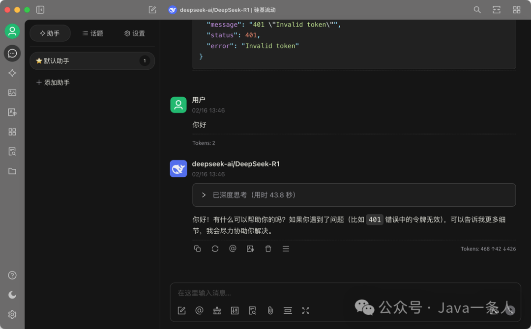This screenshot has width=531, height=329.
Task: Open search in the title bar
Action: (477, 10)
